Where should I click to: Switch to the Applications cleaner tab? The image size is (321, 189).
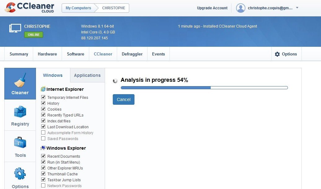click(87, 75)
